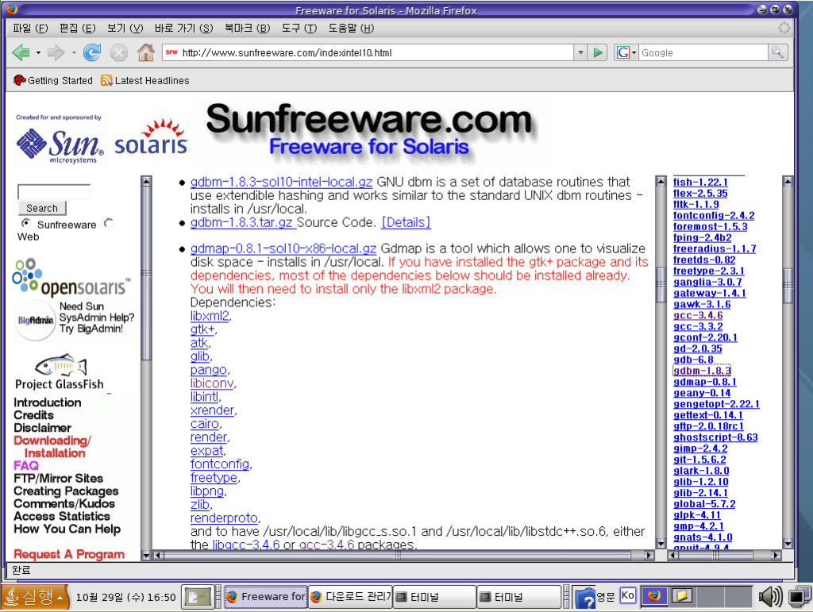This screenshot has height=612, width=813.
Task: Click the volume speaker icon in taskbar
Action: 770,597
